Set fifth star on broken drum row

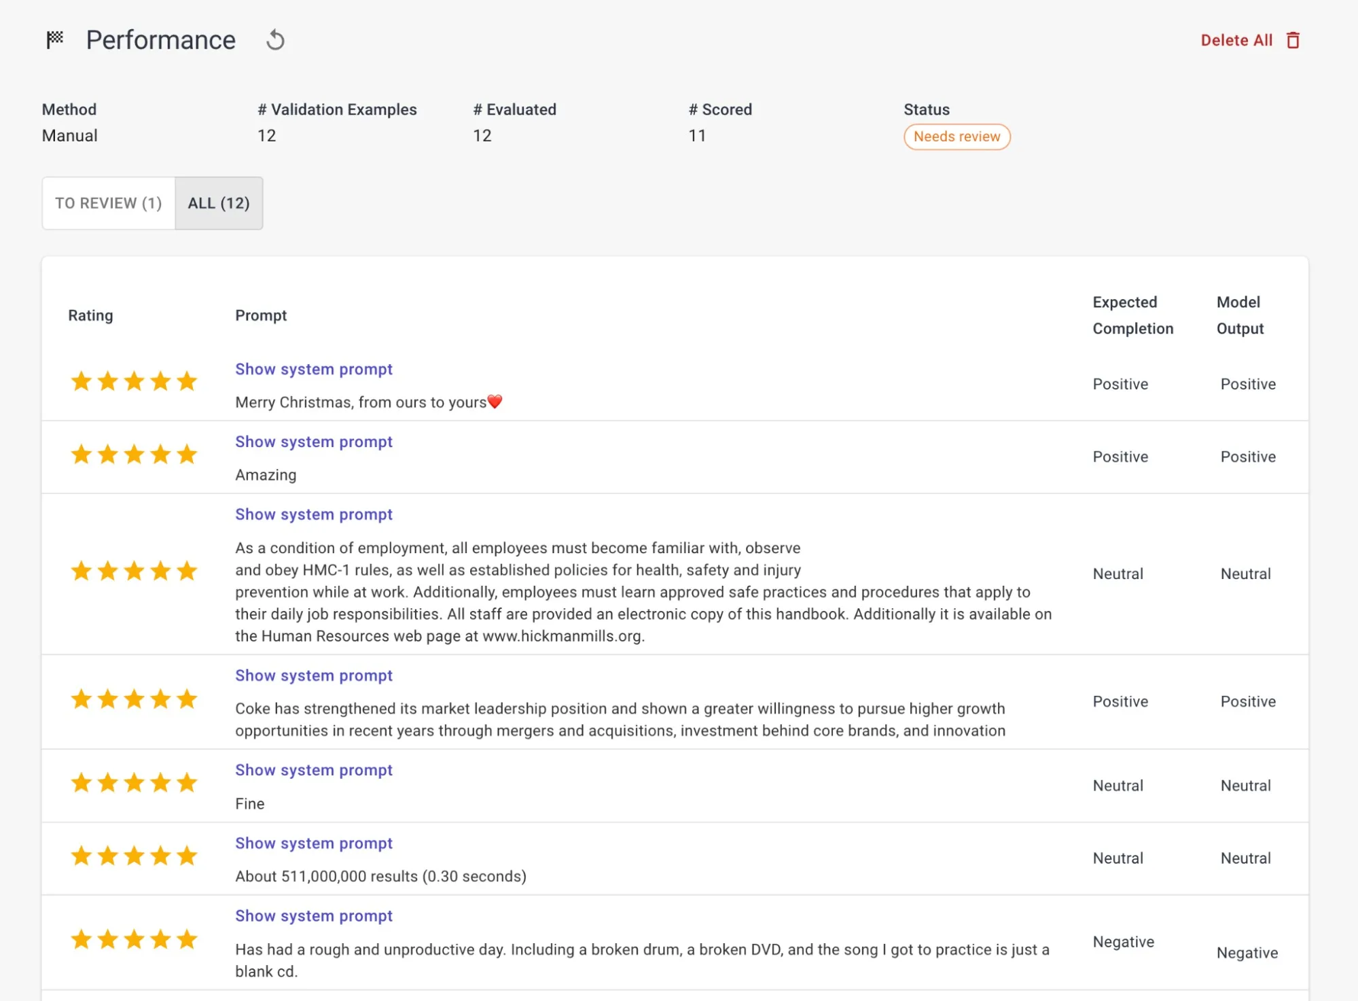point(187,940)
